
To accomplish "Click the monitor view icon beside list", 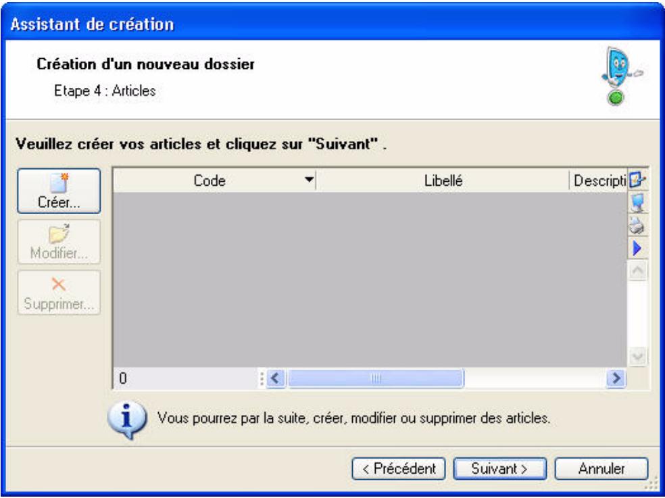I will click(637, 203).
